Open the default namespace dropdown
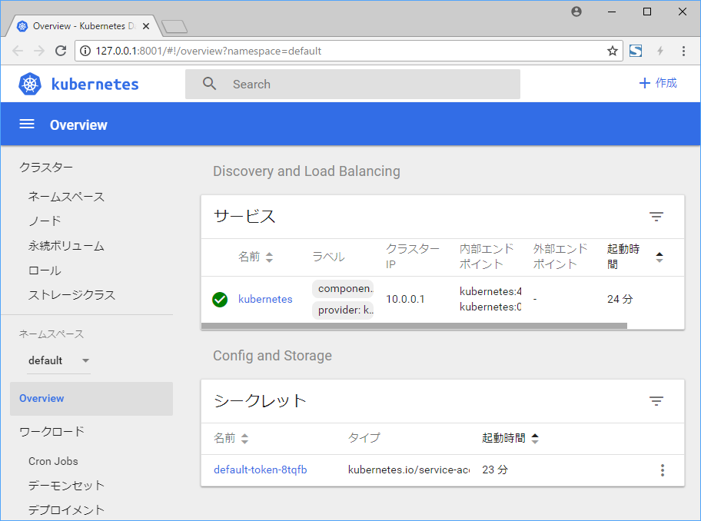The image size is (701, 521). coord(59,360)
